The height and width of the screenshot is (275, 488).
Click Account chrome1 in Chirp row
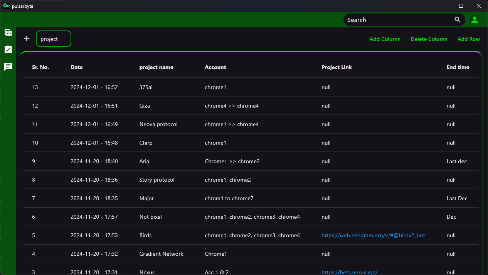(215, 143)
